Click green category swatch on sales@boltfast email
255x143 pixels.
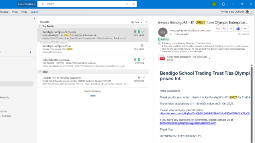click(x=139, y=60)
